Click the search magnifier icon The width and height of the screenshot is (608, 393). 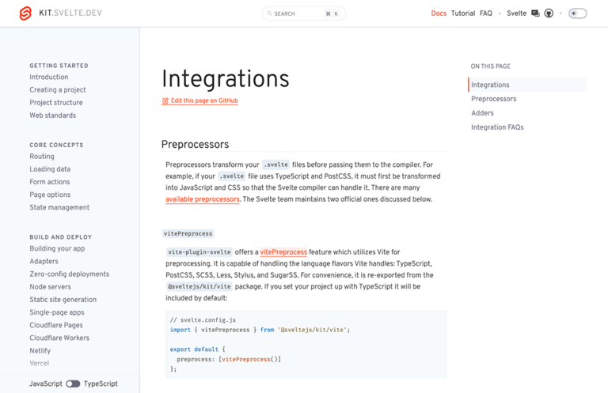point(269,13)
